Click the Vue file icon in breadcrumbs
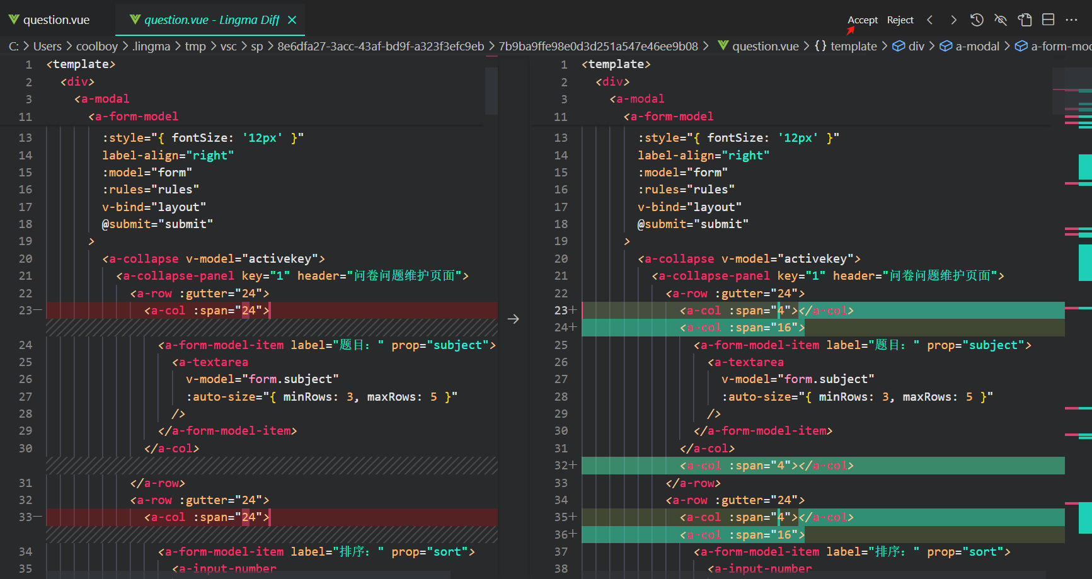 tap(723, 45)
